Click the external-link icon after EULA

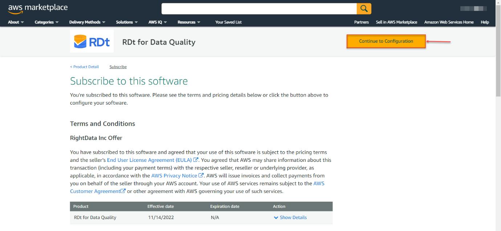click(196, 160)
